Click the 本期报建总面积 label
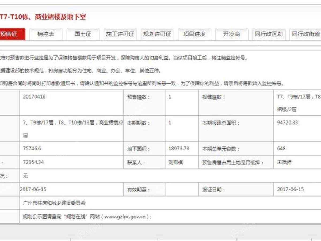This screenshot has height=241, width=321. coord(221,123)
